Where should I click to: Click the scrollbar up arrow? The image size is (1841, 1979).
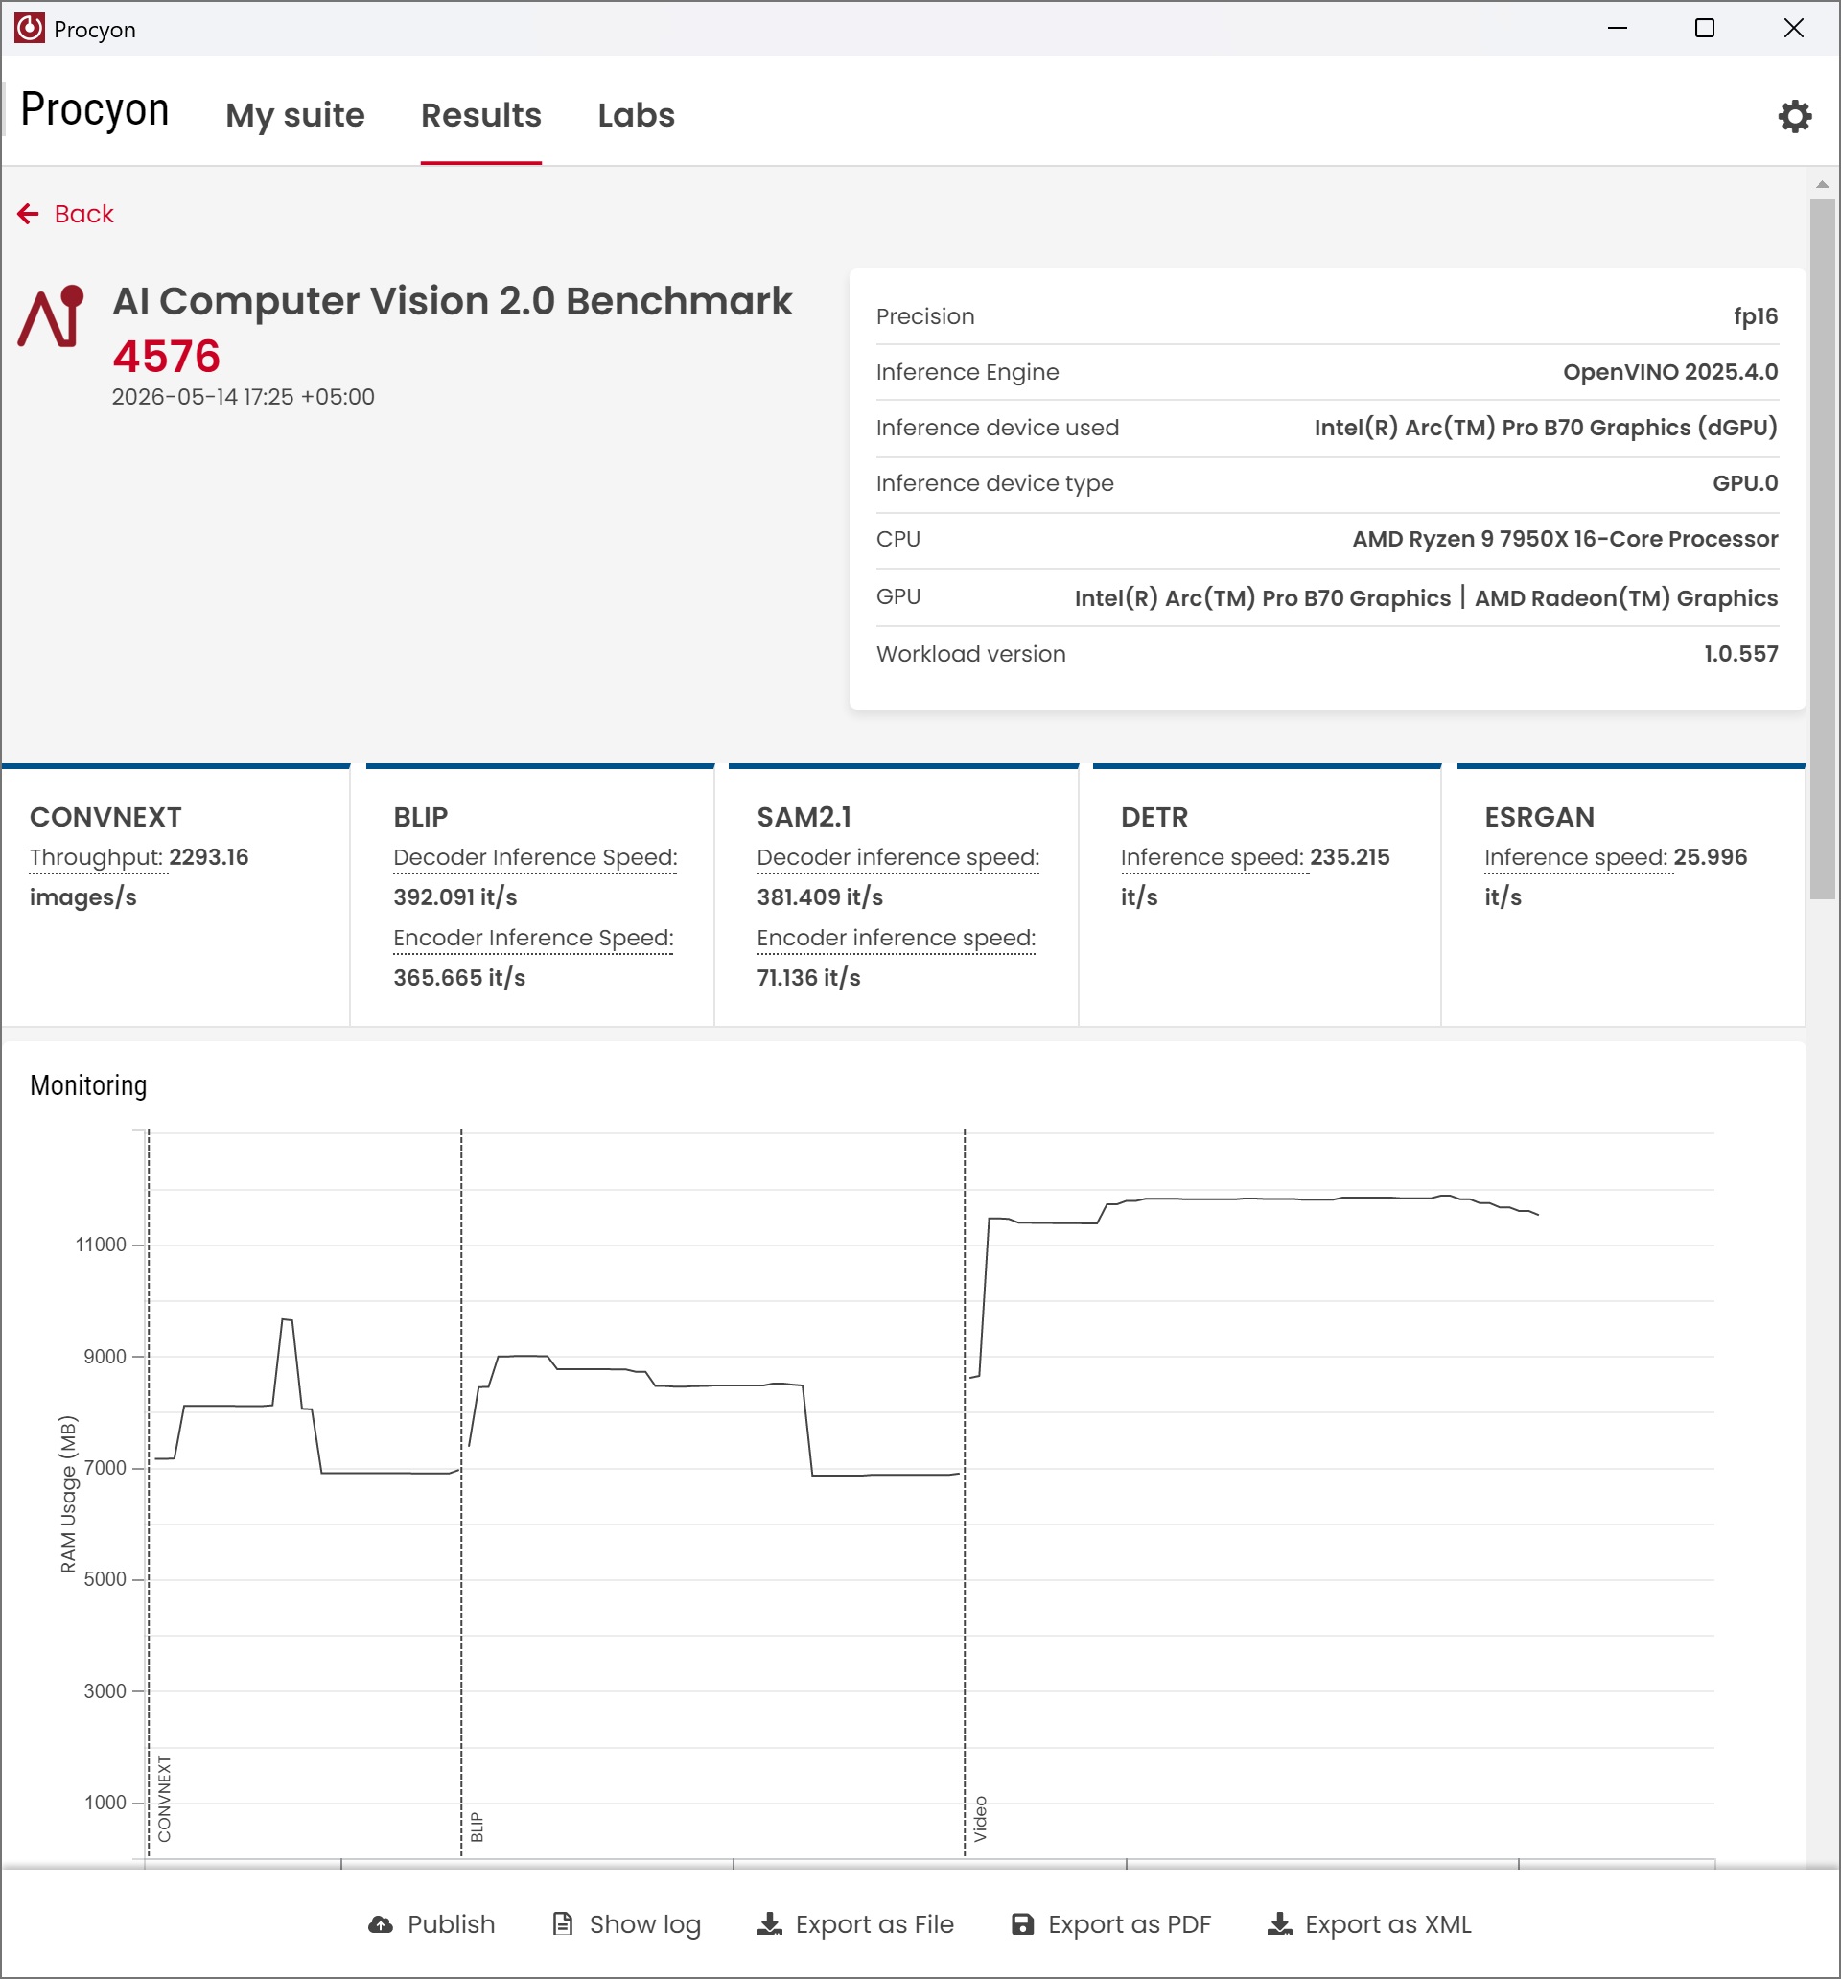1822,184
